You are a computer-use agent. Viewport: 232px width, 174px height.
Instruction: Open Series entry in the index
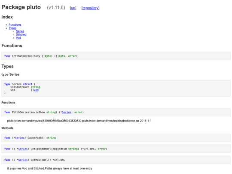coord(20,31)
